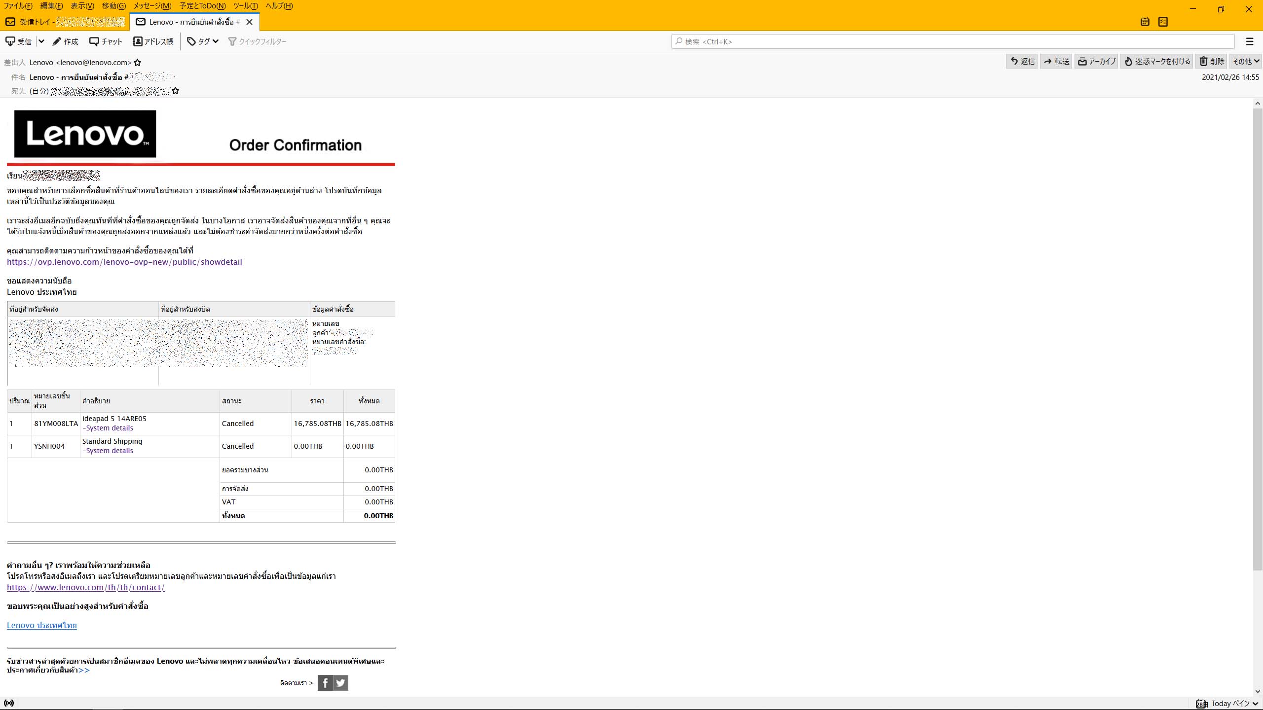Open the アドレス帳 address book
Screen dimensions: 1263x710
pyautogui.click(x=153, y=41)
